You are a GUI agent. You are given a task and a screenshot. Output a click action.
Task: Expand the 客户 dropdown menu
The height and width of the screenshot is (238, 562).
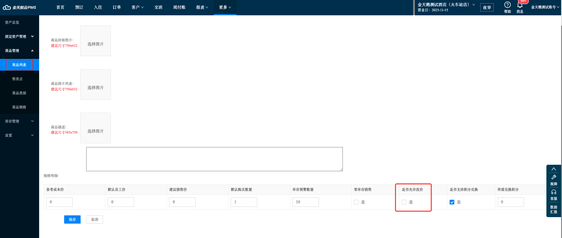point(137,7)
